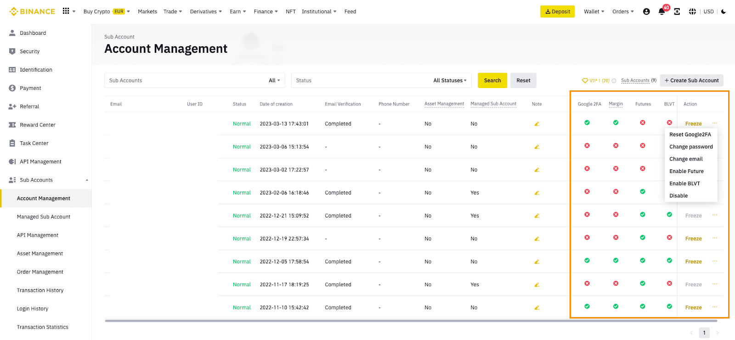
Task: Expand the All Statuses dropdown
Action: [449, 81]
